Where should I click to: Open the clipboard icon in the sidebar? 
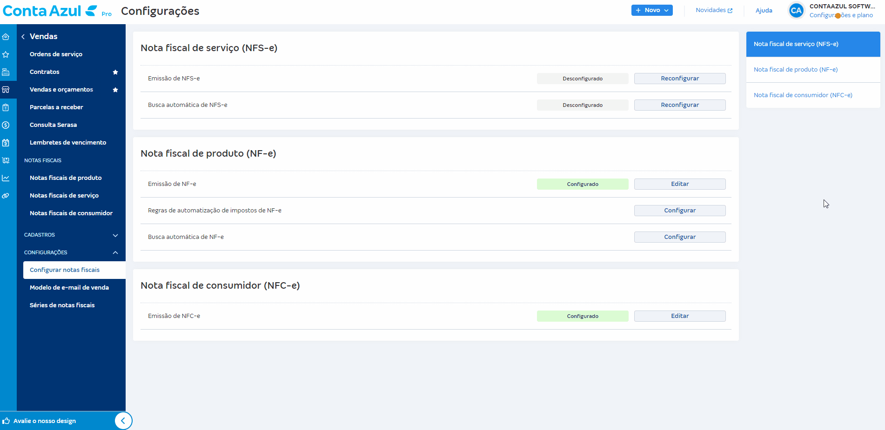pyautogui.click(x=6, y=107)
